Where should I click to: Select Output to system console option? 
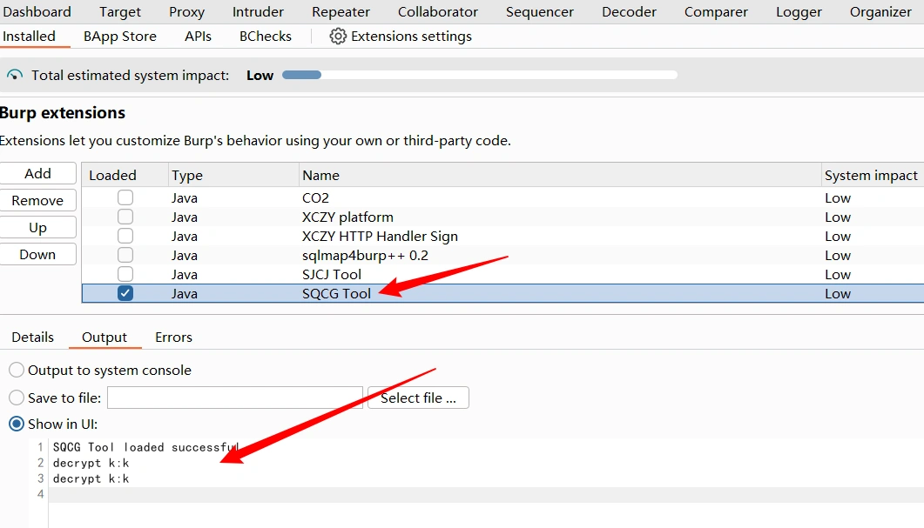17,371
